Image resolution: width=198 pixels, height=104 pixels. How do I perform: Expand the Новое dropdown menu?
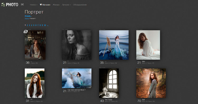tap(34, 5)
